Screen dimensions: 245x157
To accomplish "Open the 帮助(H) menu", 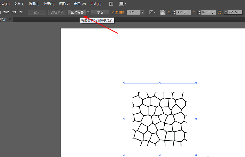I will pyautogui.click(x=95, y=4).
